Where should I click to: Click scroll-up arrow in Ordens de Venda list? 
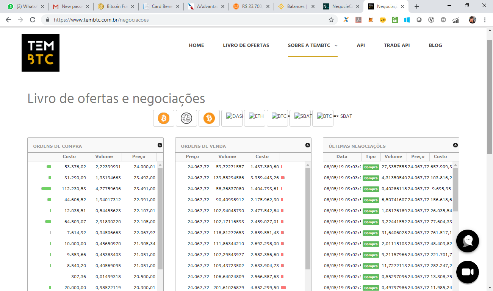coord(307,165)
